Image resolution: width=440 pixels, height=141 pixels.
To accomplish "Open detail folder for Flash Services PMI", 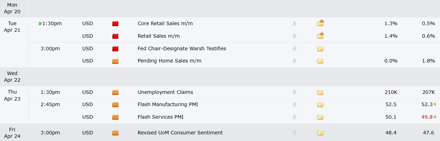I will (320, 117).
